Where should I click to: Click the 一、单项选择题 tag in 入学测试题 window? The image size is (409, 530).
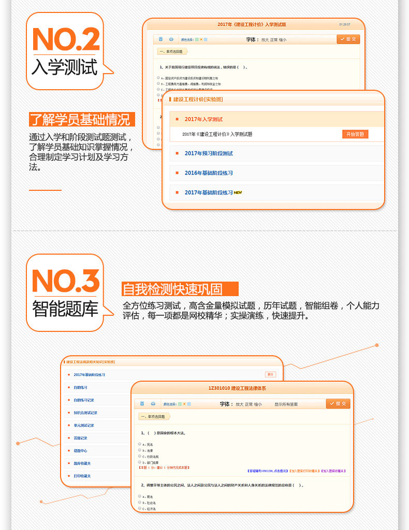coord(172,52)
